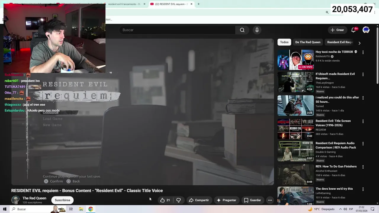Focus the Buscar search field on YouTube
This screenshot has width=379, height=213.
[177, 30]
